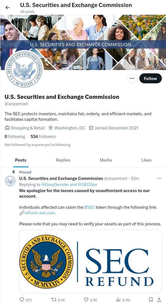View post analytics bar chart icon
Screen dimensions: 166x305
point(118,299)
